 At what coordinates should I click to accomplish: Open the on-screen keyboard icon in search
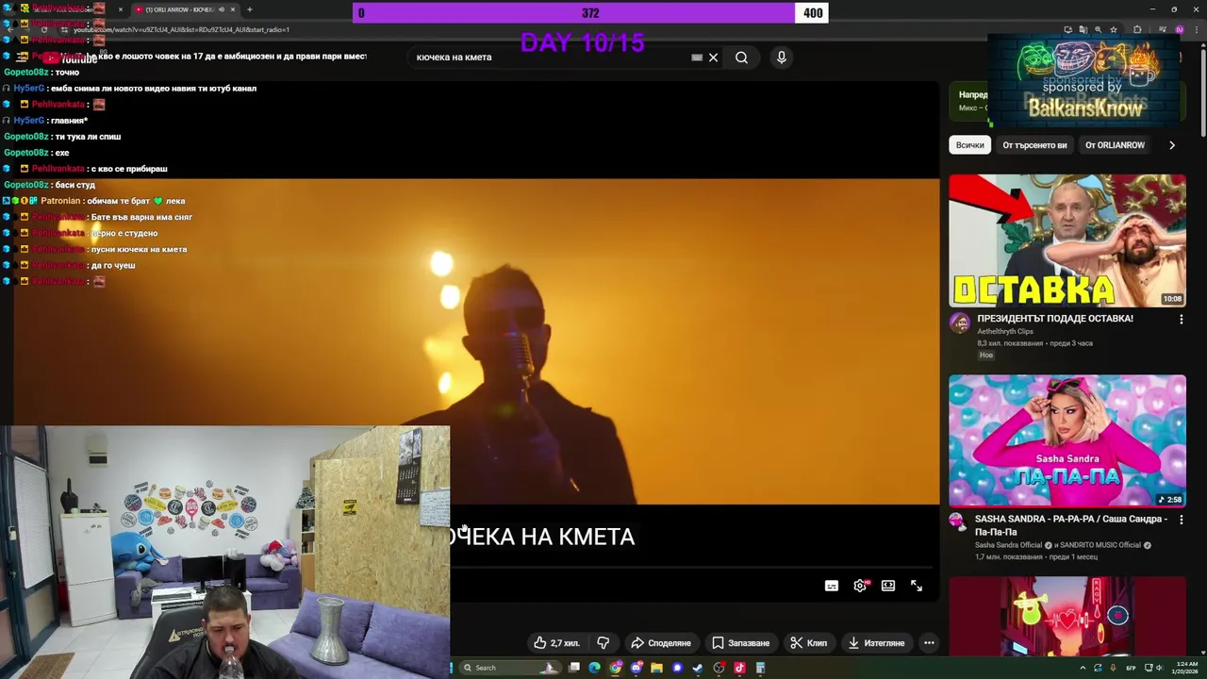point(697,58)
